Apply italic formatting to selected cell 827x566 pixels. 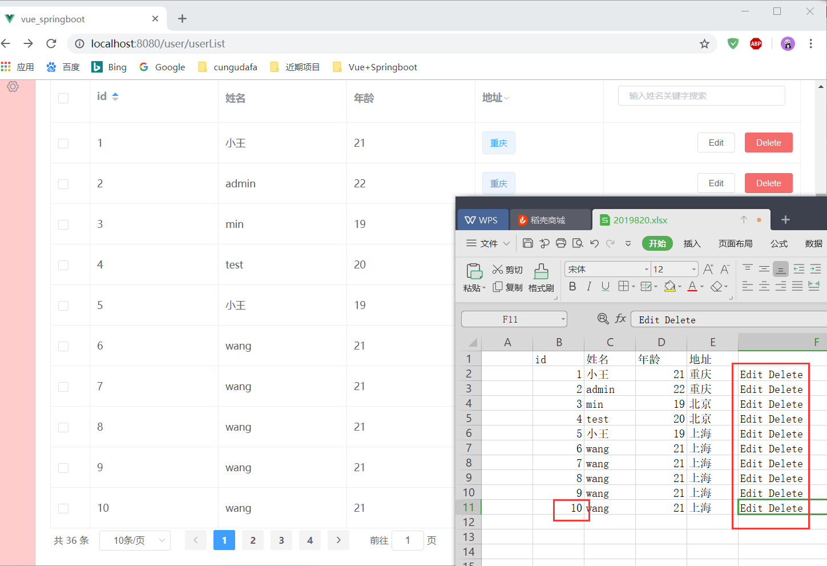588,287
